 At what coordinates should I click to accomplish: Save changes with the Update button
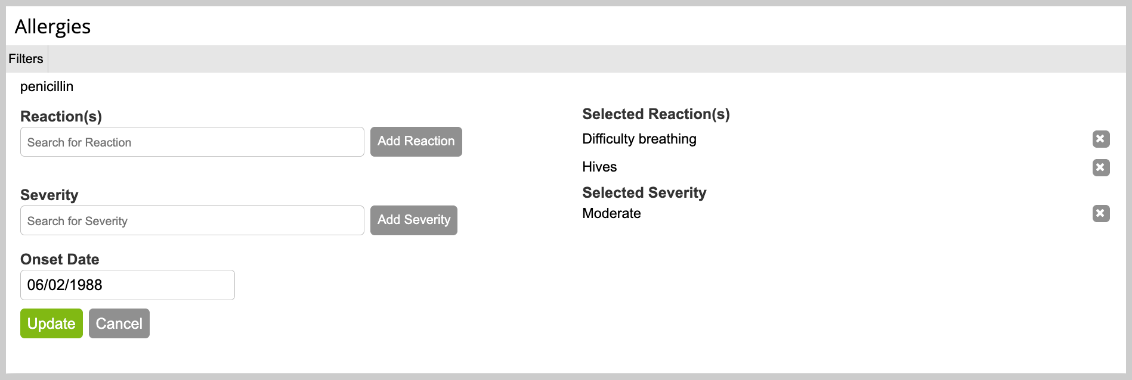coord(51,323)
